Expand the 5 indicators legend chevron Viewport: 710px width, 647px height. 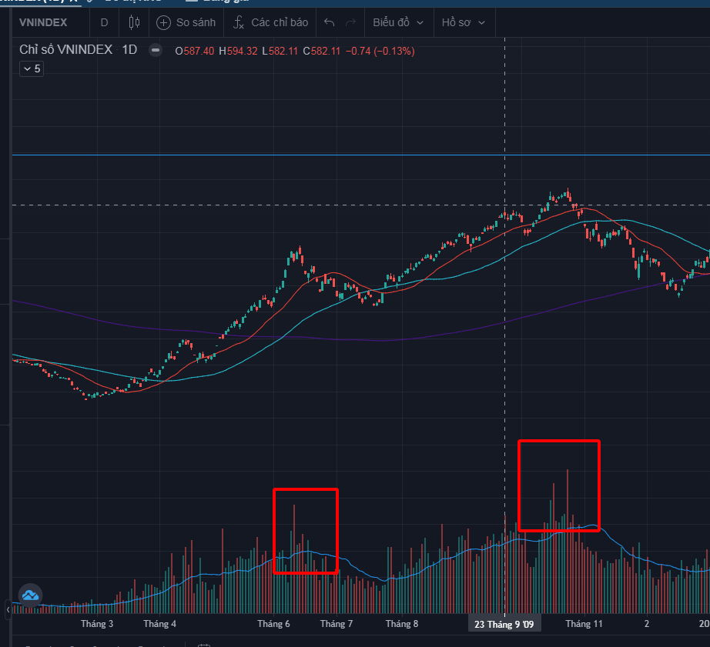[x=32, y=68]
